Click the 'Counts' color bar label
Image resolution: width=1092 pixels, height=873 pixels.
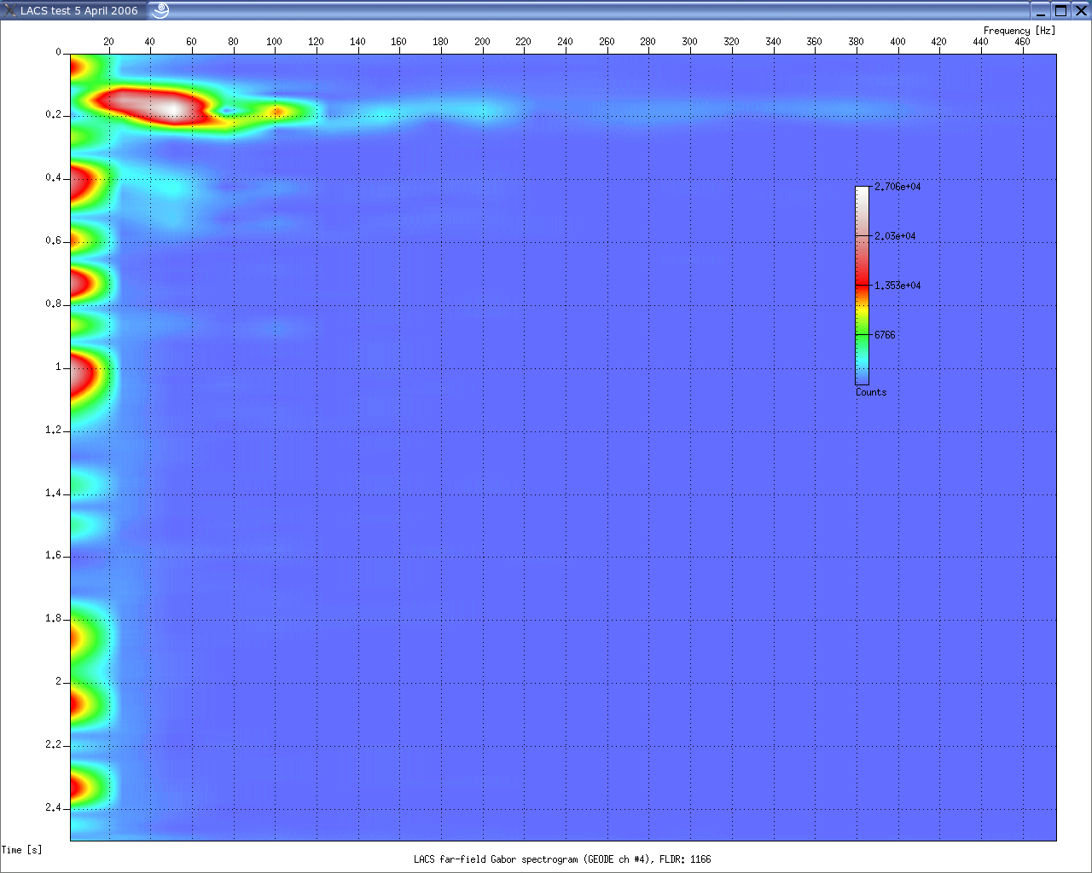point(871,392)
